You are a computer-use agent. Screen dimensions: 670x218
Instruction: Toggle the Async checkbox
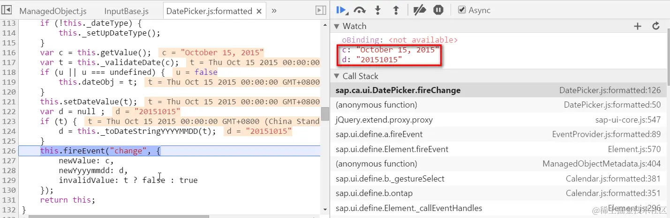(462, 9)
